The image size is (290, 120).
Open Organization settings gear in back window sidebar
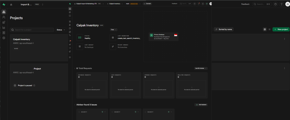(4, 38)
